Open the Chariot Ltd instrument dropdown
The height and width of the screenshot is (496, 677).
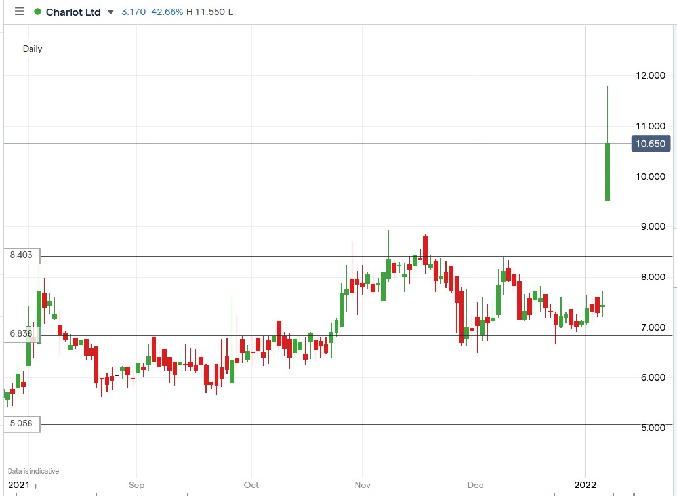[109, 11]
